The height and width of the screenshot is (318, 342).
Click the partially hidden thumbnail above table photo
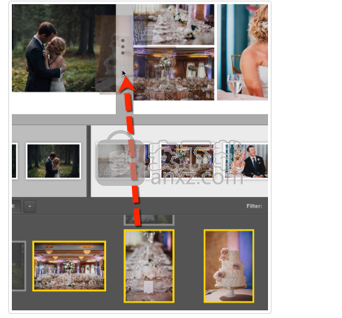[x=149, y=220]
